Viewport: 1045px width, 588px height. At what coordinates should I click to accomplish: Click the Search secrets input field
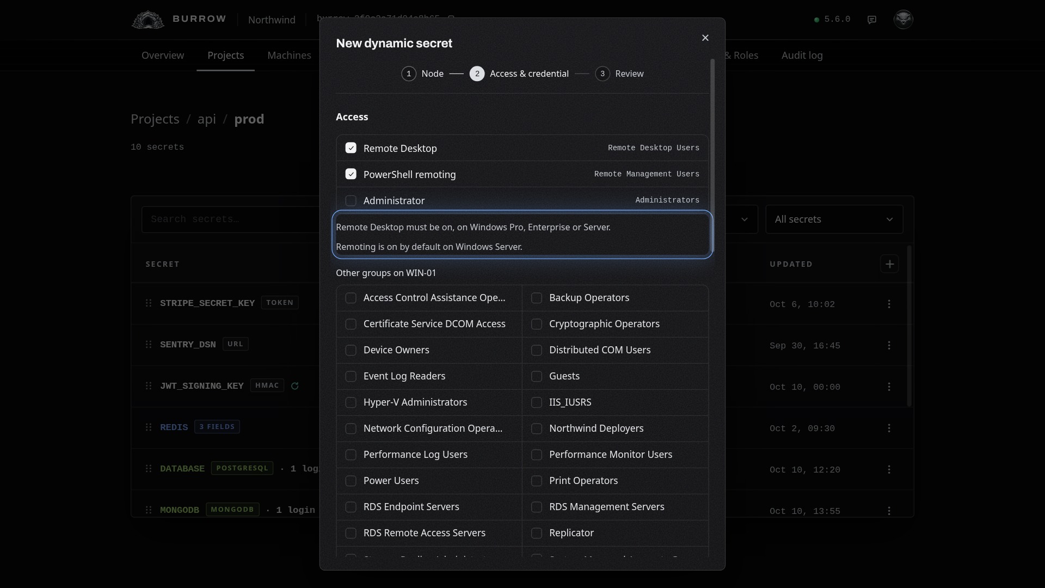pyautogui.click(x=231, y=219)
